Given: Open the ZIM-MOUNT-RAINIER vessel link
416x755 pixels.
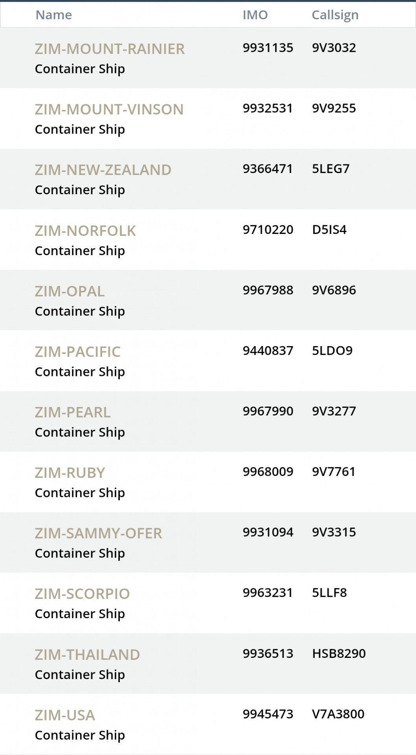Looking at the screenshot, I should click(110, 49).
